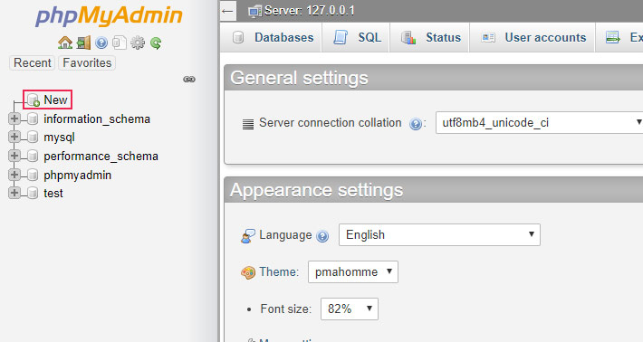Switch to the Databases tab
643x342 pixels.
tap(271, 38)
